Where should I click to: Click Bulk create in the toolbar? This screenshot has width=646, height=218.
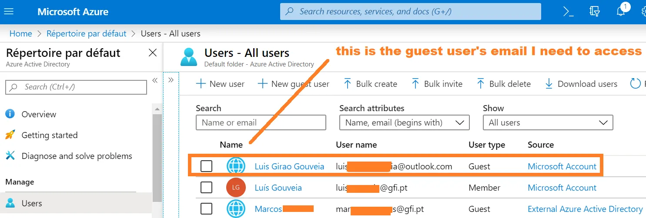pyautogui.click(x=370, y=84)
